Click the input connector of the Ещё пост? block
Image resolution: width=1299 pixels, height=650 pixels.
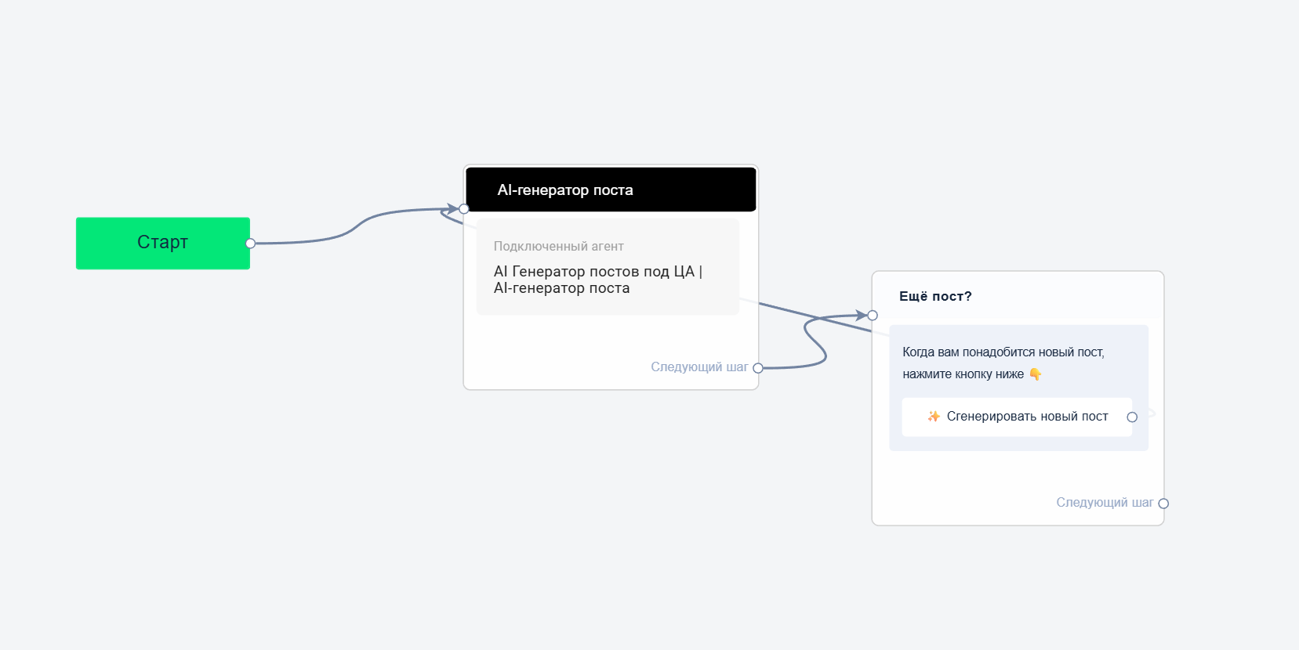[x=873, y=316]
